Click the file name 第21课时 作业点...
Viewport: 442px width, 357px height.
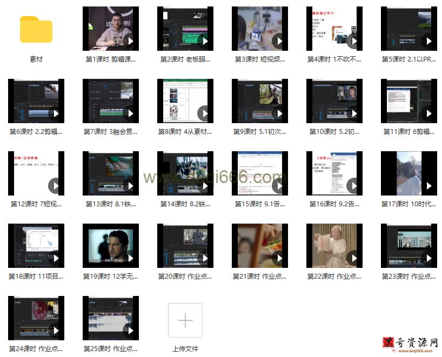click(260, 277)
